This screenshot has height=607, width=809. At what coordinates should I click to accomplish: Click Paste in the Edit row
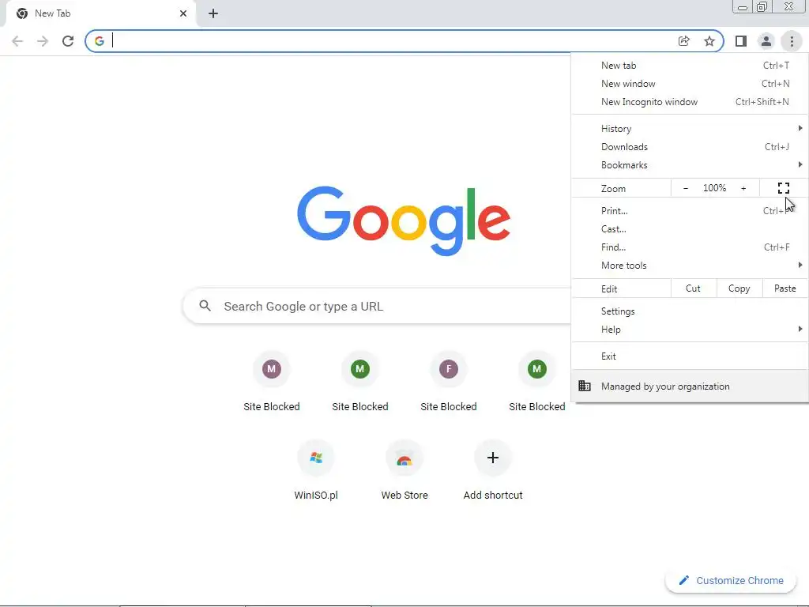click(785, 288)
